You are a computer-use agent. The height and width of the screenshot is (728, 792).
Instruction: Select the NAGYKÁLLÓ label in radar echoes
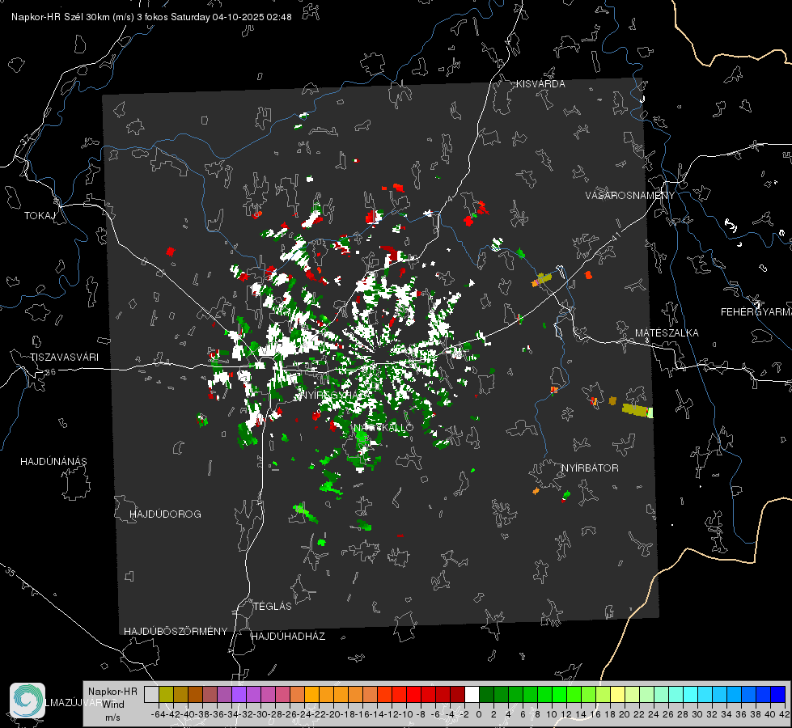click(x=383, y=427)
